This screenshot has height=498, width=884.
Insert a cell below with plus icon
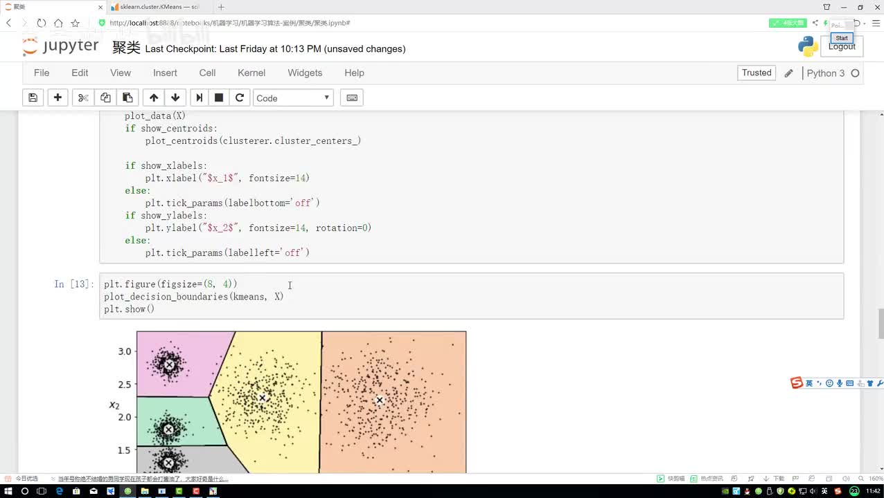[58, 98]
